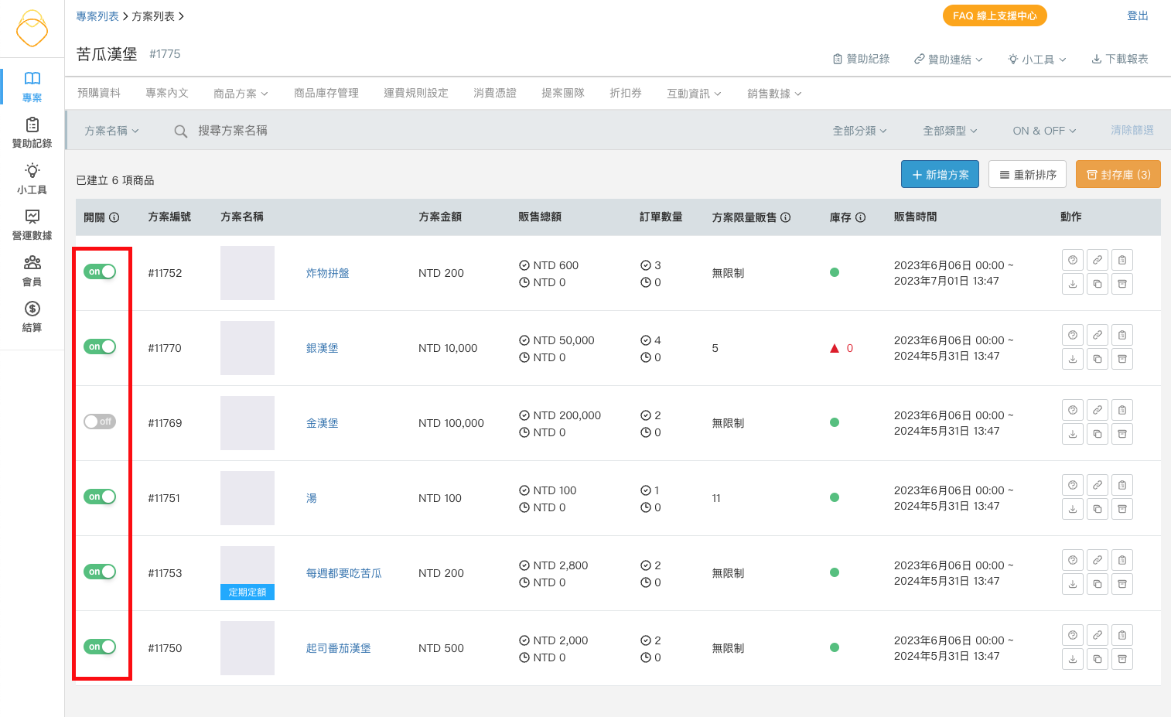Image resolution: width=1171 pixels, height=717 pixels.
Task: Open the 方案名稱 search-type dropdown
Action: pos(111,131)
